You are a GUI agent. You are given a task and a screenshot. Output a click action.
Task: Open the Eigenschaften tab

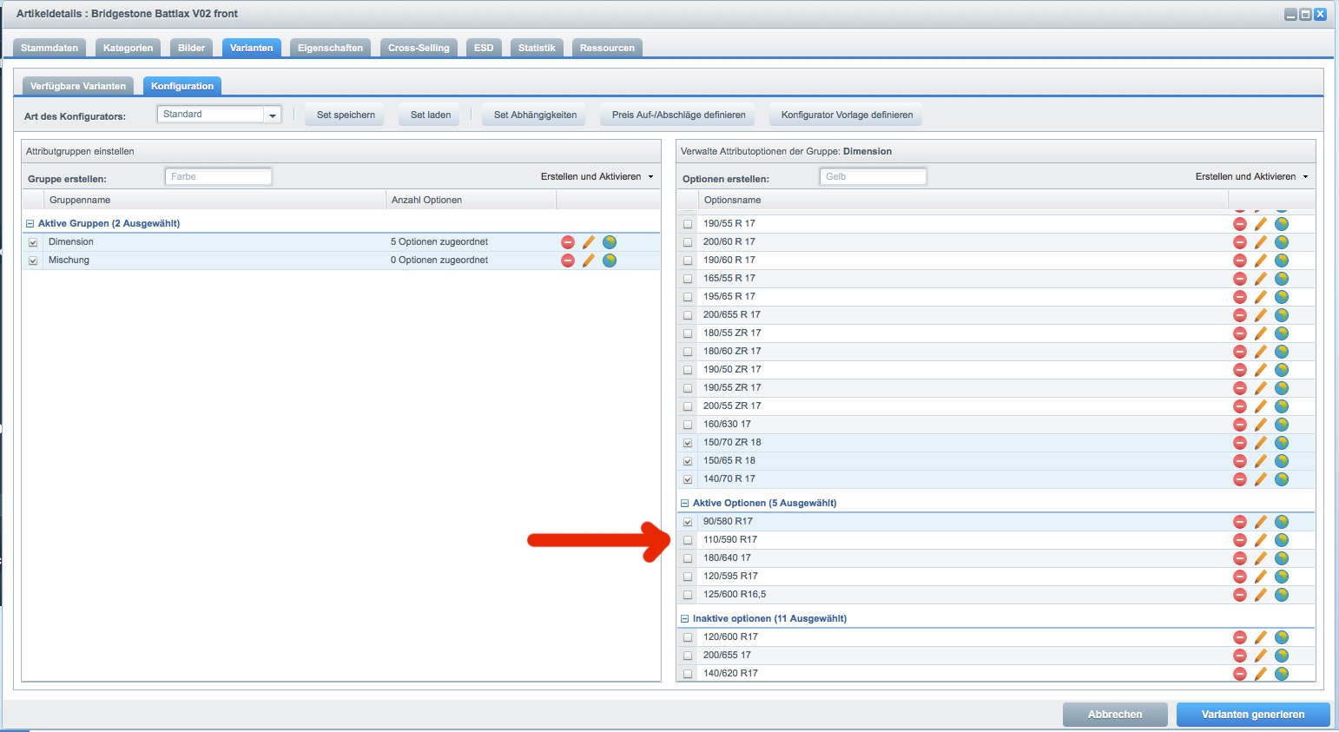click(330, 48)
